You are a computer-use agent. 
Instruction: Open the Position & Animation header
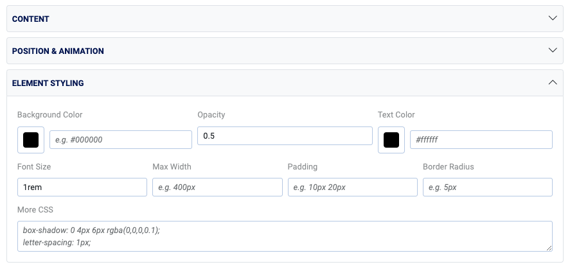click(58, 51)
